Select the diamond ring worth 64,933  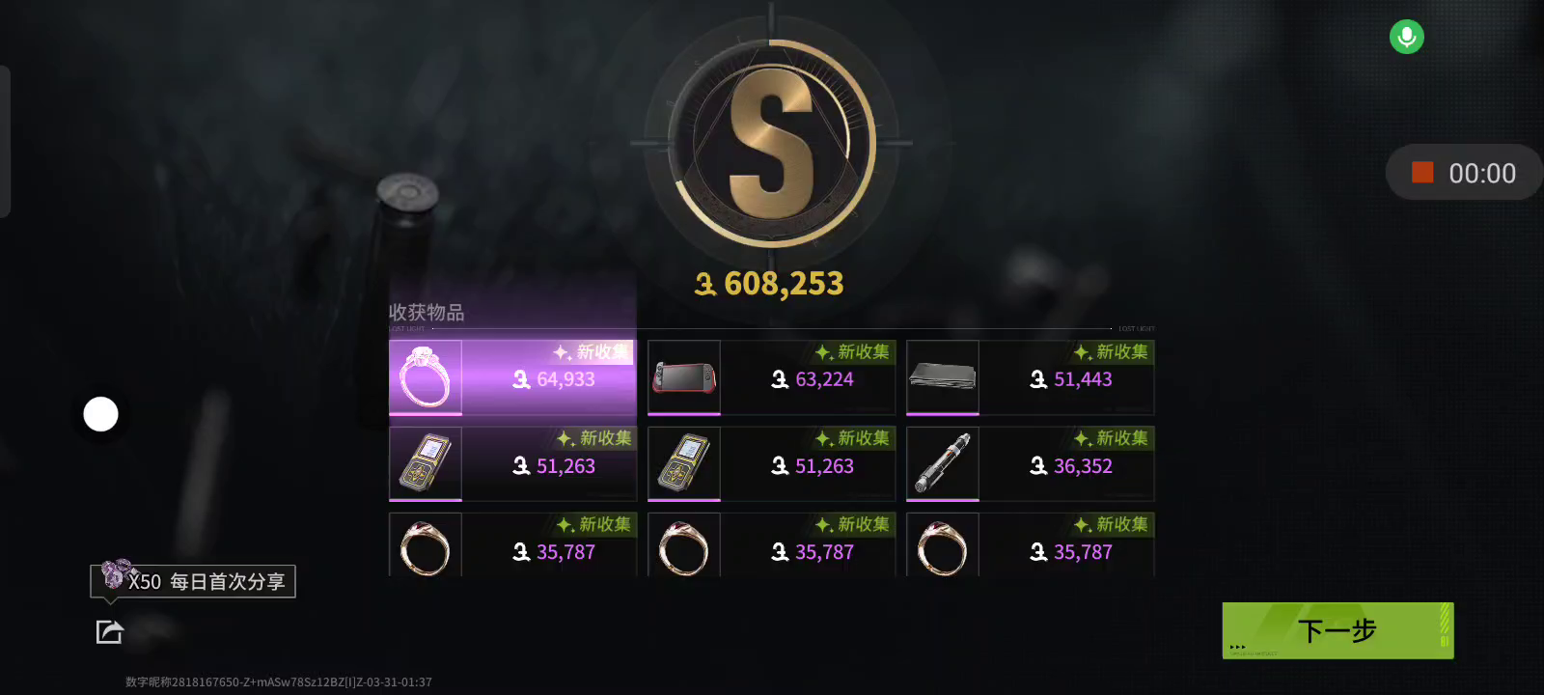tap(512, 377)
